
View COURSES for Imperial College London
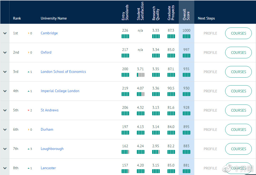coord(238,91)
